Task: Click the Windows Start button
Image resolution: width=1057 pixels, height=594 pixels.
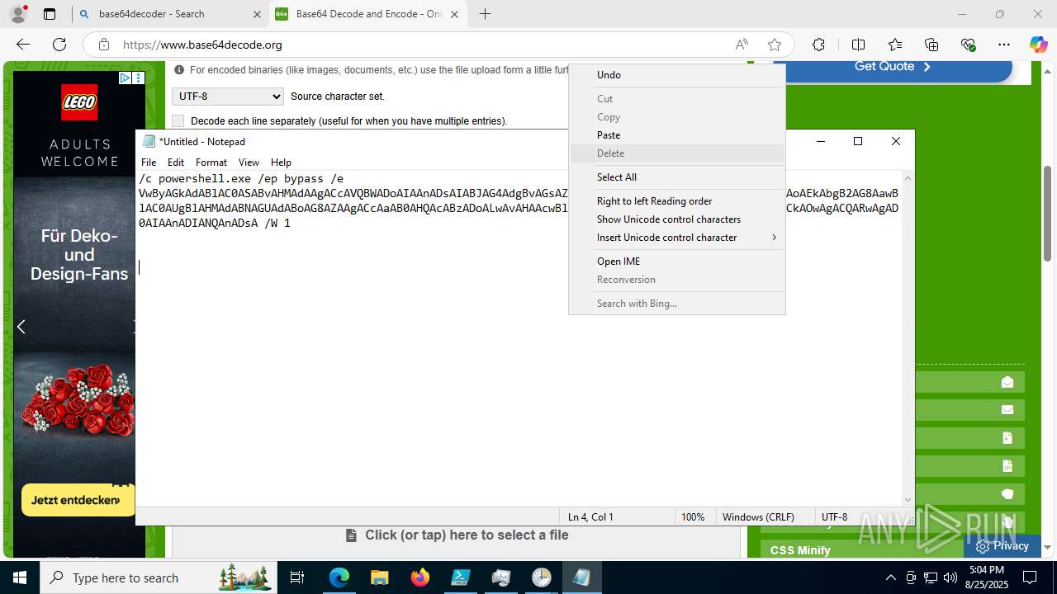Action: (20, 577)
